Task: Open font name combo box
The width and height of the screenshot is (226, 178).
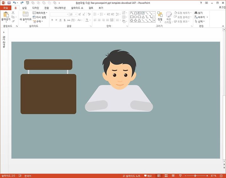Action: click(x=59, y=14)
